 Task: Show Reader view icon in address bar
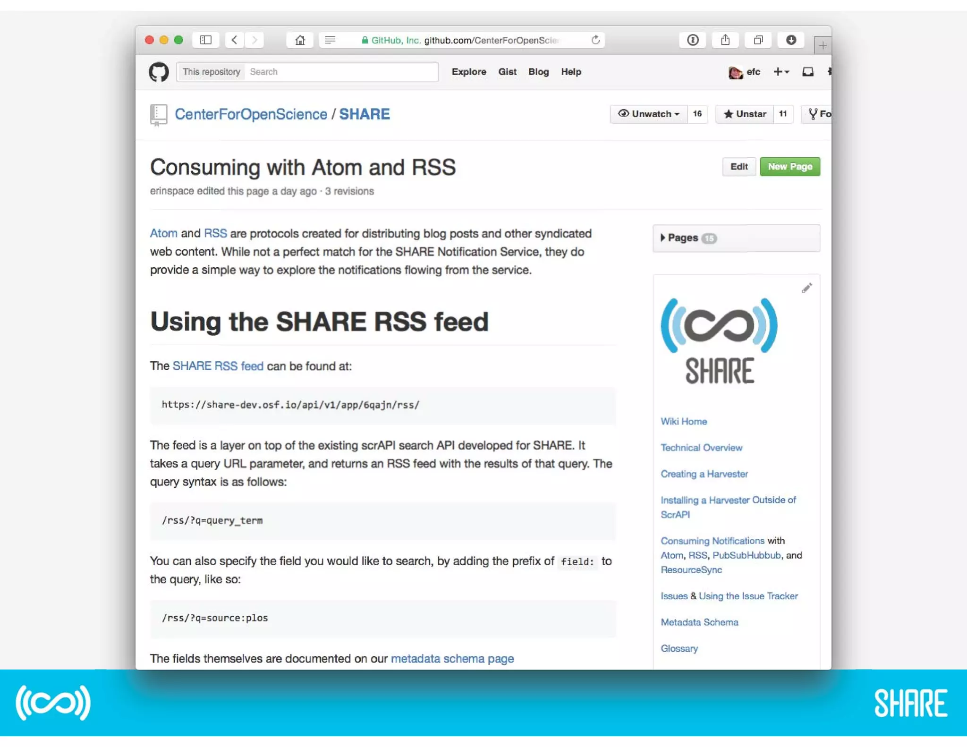click(330, 40)
